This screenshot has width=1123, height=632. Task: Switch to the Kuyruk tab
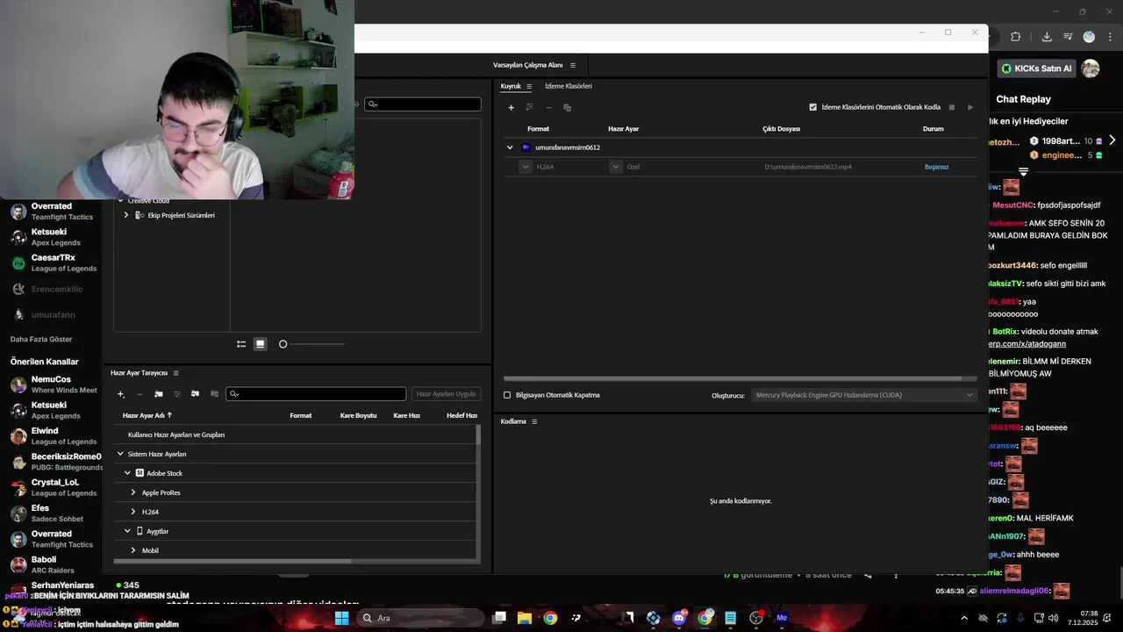point(511,86)
